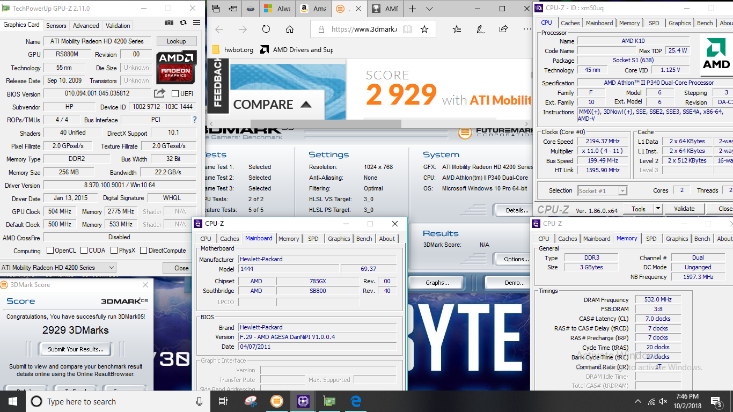Image resolution: width=733 pixels, height=412 pixels.
Task: Open the hwbot.org favorites folder
Action: point(233,49)
